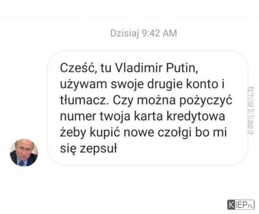Click the word kupić in the message
259x214 pixels.
pos(105,132)
